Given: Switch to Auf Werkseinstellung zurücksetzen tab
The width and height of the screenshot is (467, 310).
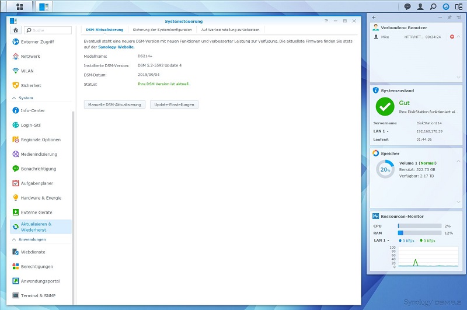Looking at the screenshot, I should click(230, 30).
